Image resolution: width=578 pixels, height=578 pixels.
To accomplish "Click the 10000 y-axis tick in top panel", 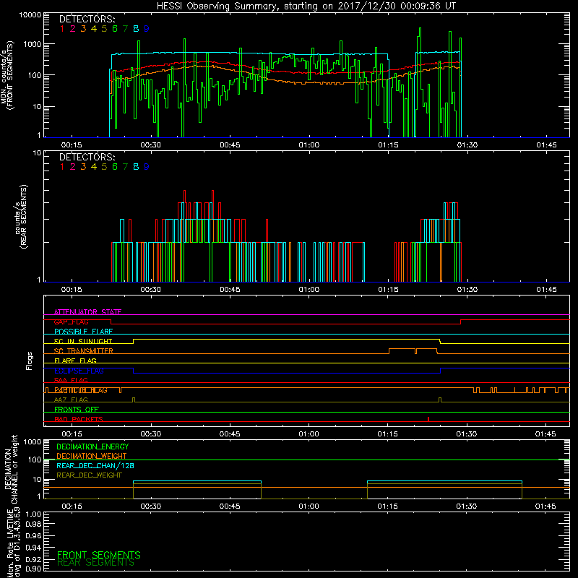I will click(x=30, y=15).
